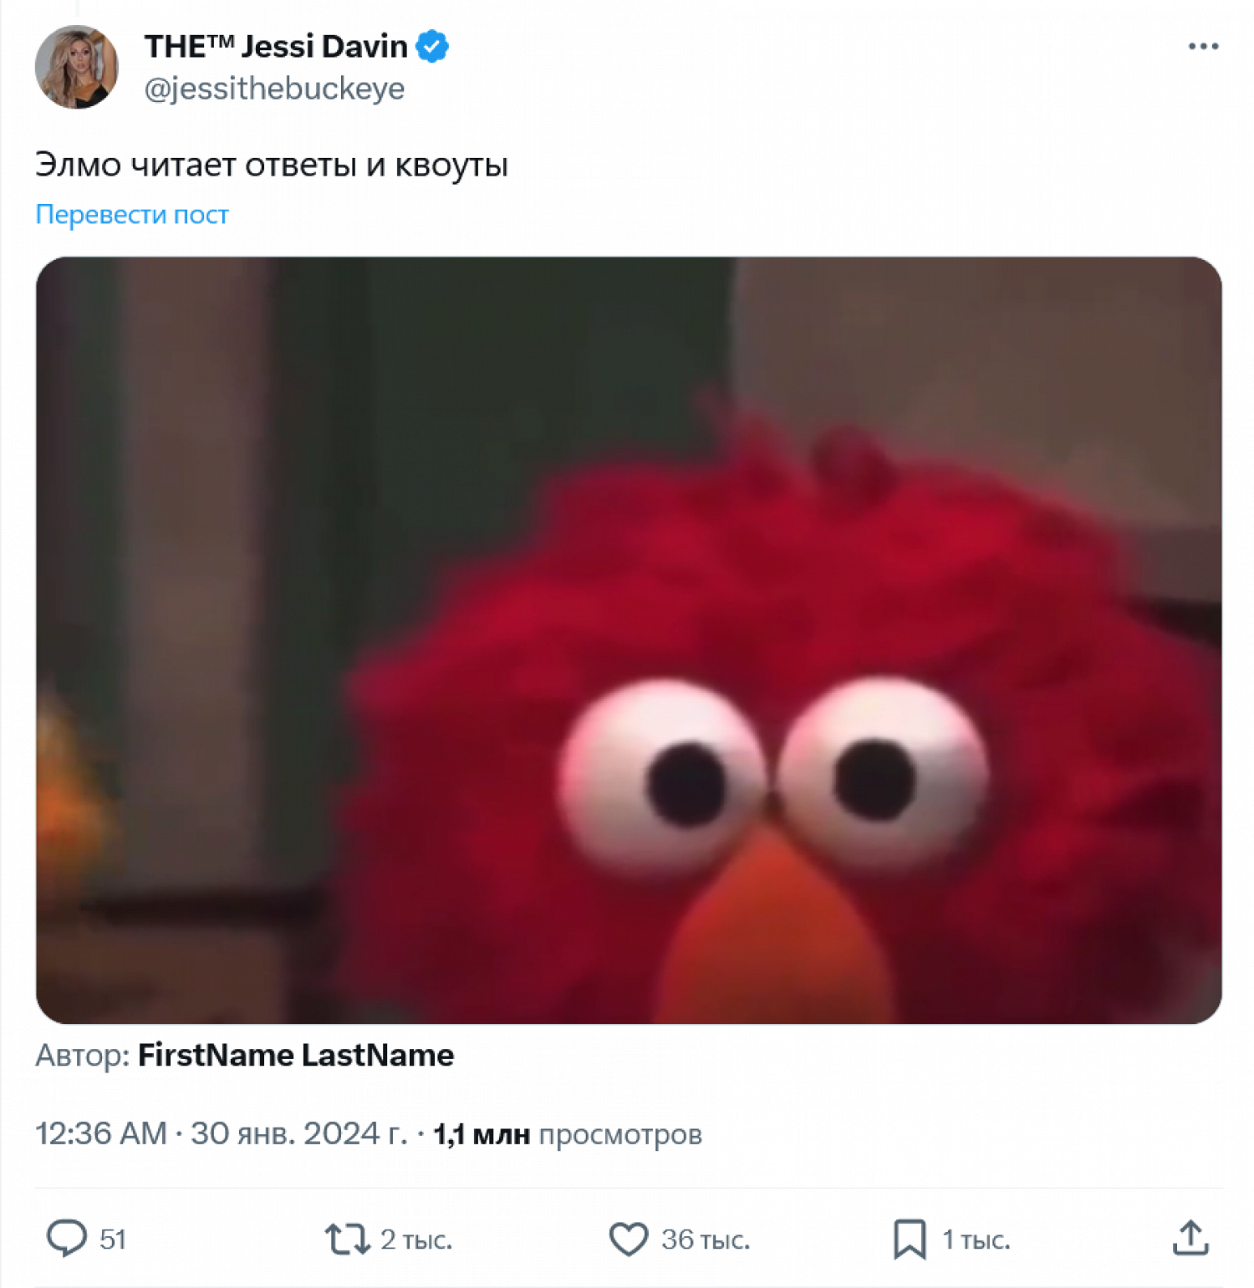
Task: Open the three-dots more options menu
Action: coord(1203,47)
